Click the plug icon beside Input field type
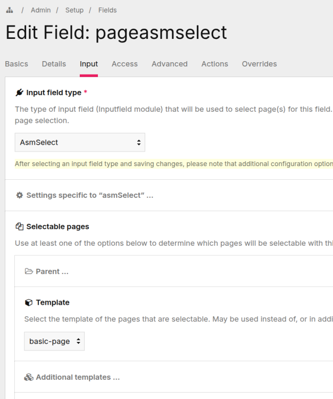Screen dimensions: 333x399 pyautogui.click(x=20, y=93)
